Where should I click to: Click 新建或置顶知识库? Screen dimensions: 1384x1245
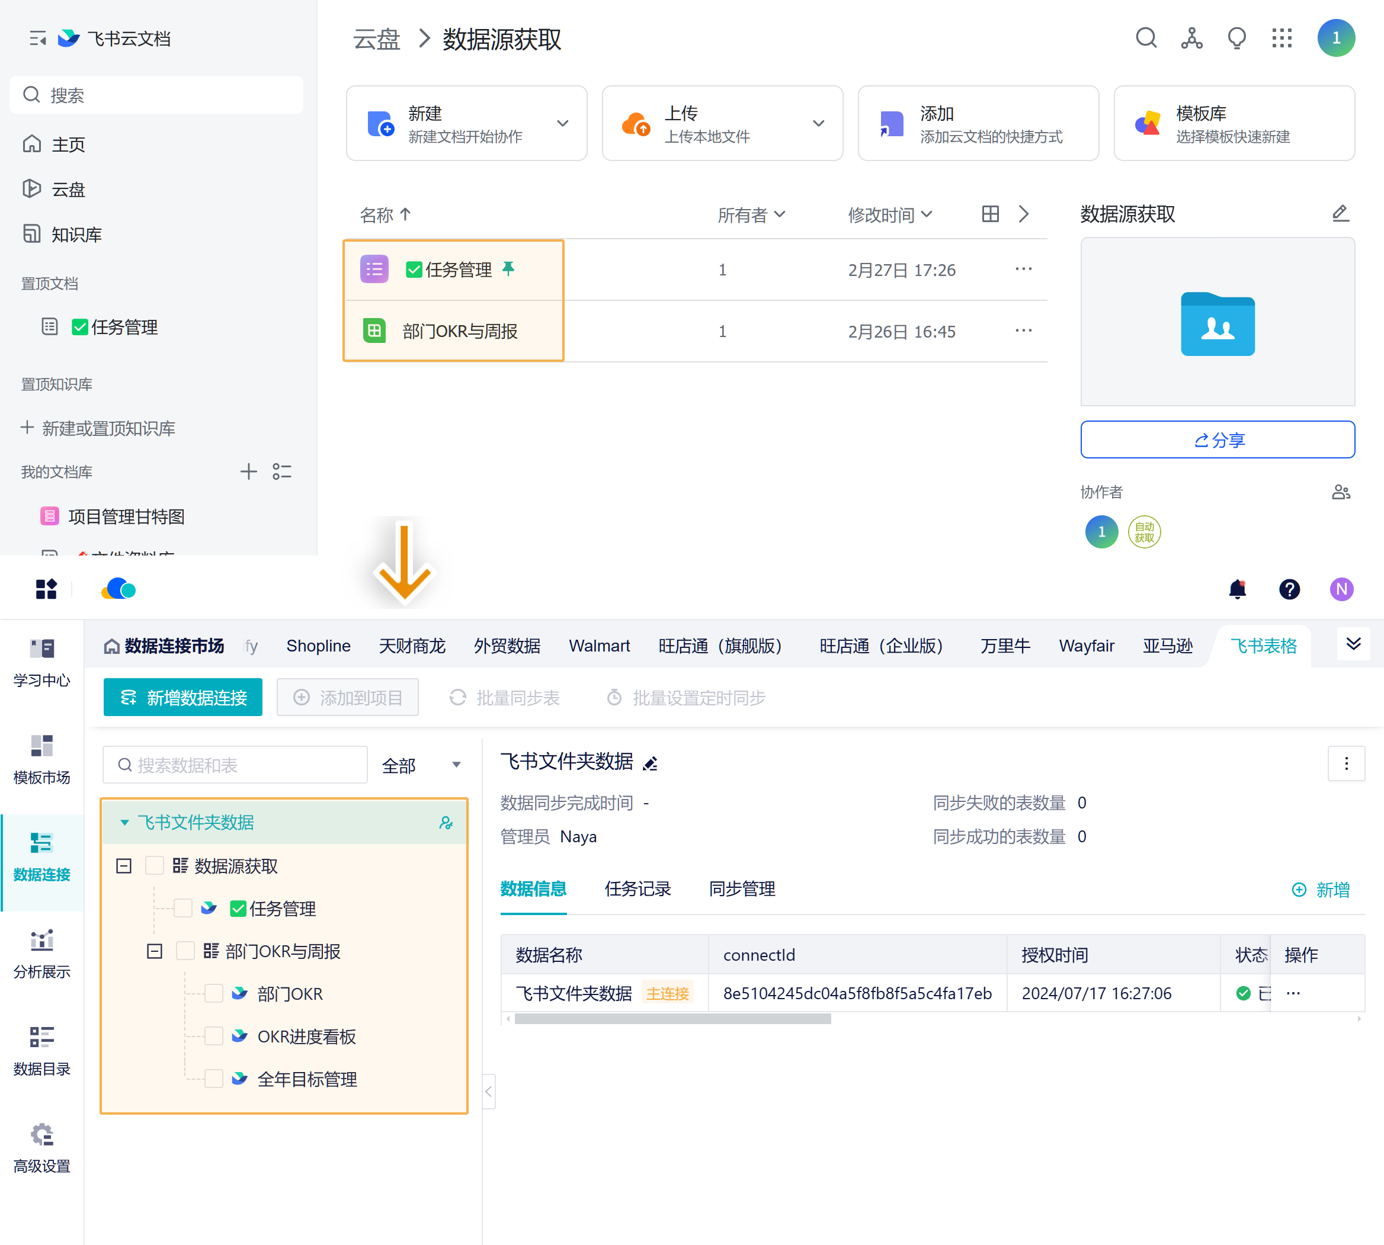98,428
